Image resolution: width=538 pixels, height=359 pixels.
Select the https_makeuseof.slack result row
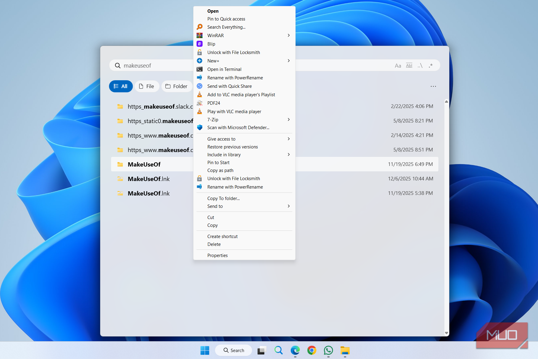point(275,106)
